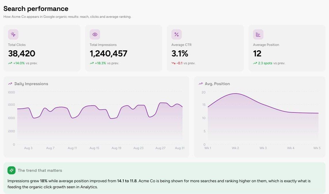Click the Aug 11 axis label

[72, 148]
